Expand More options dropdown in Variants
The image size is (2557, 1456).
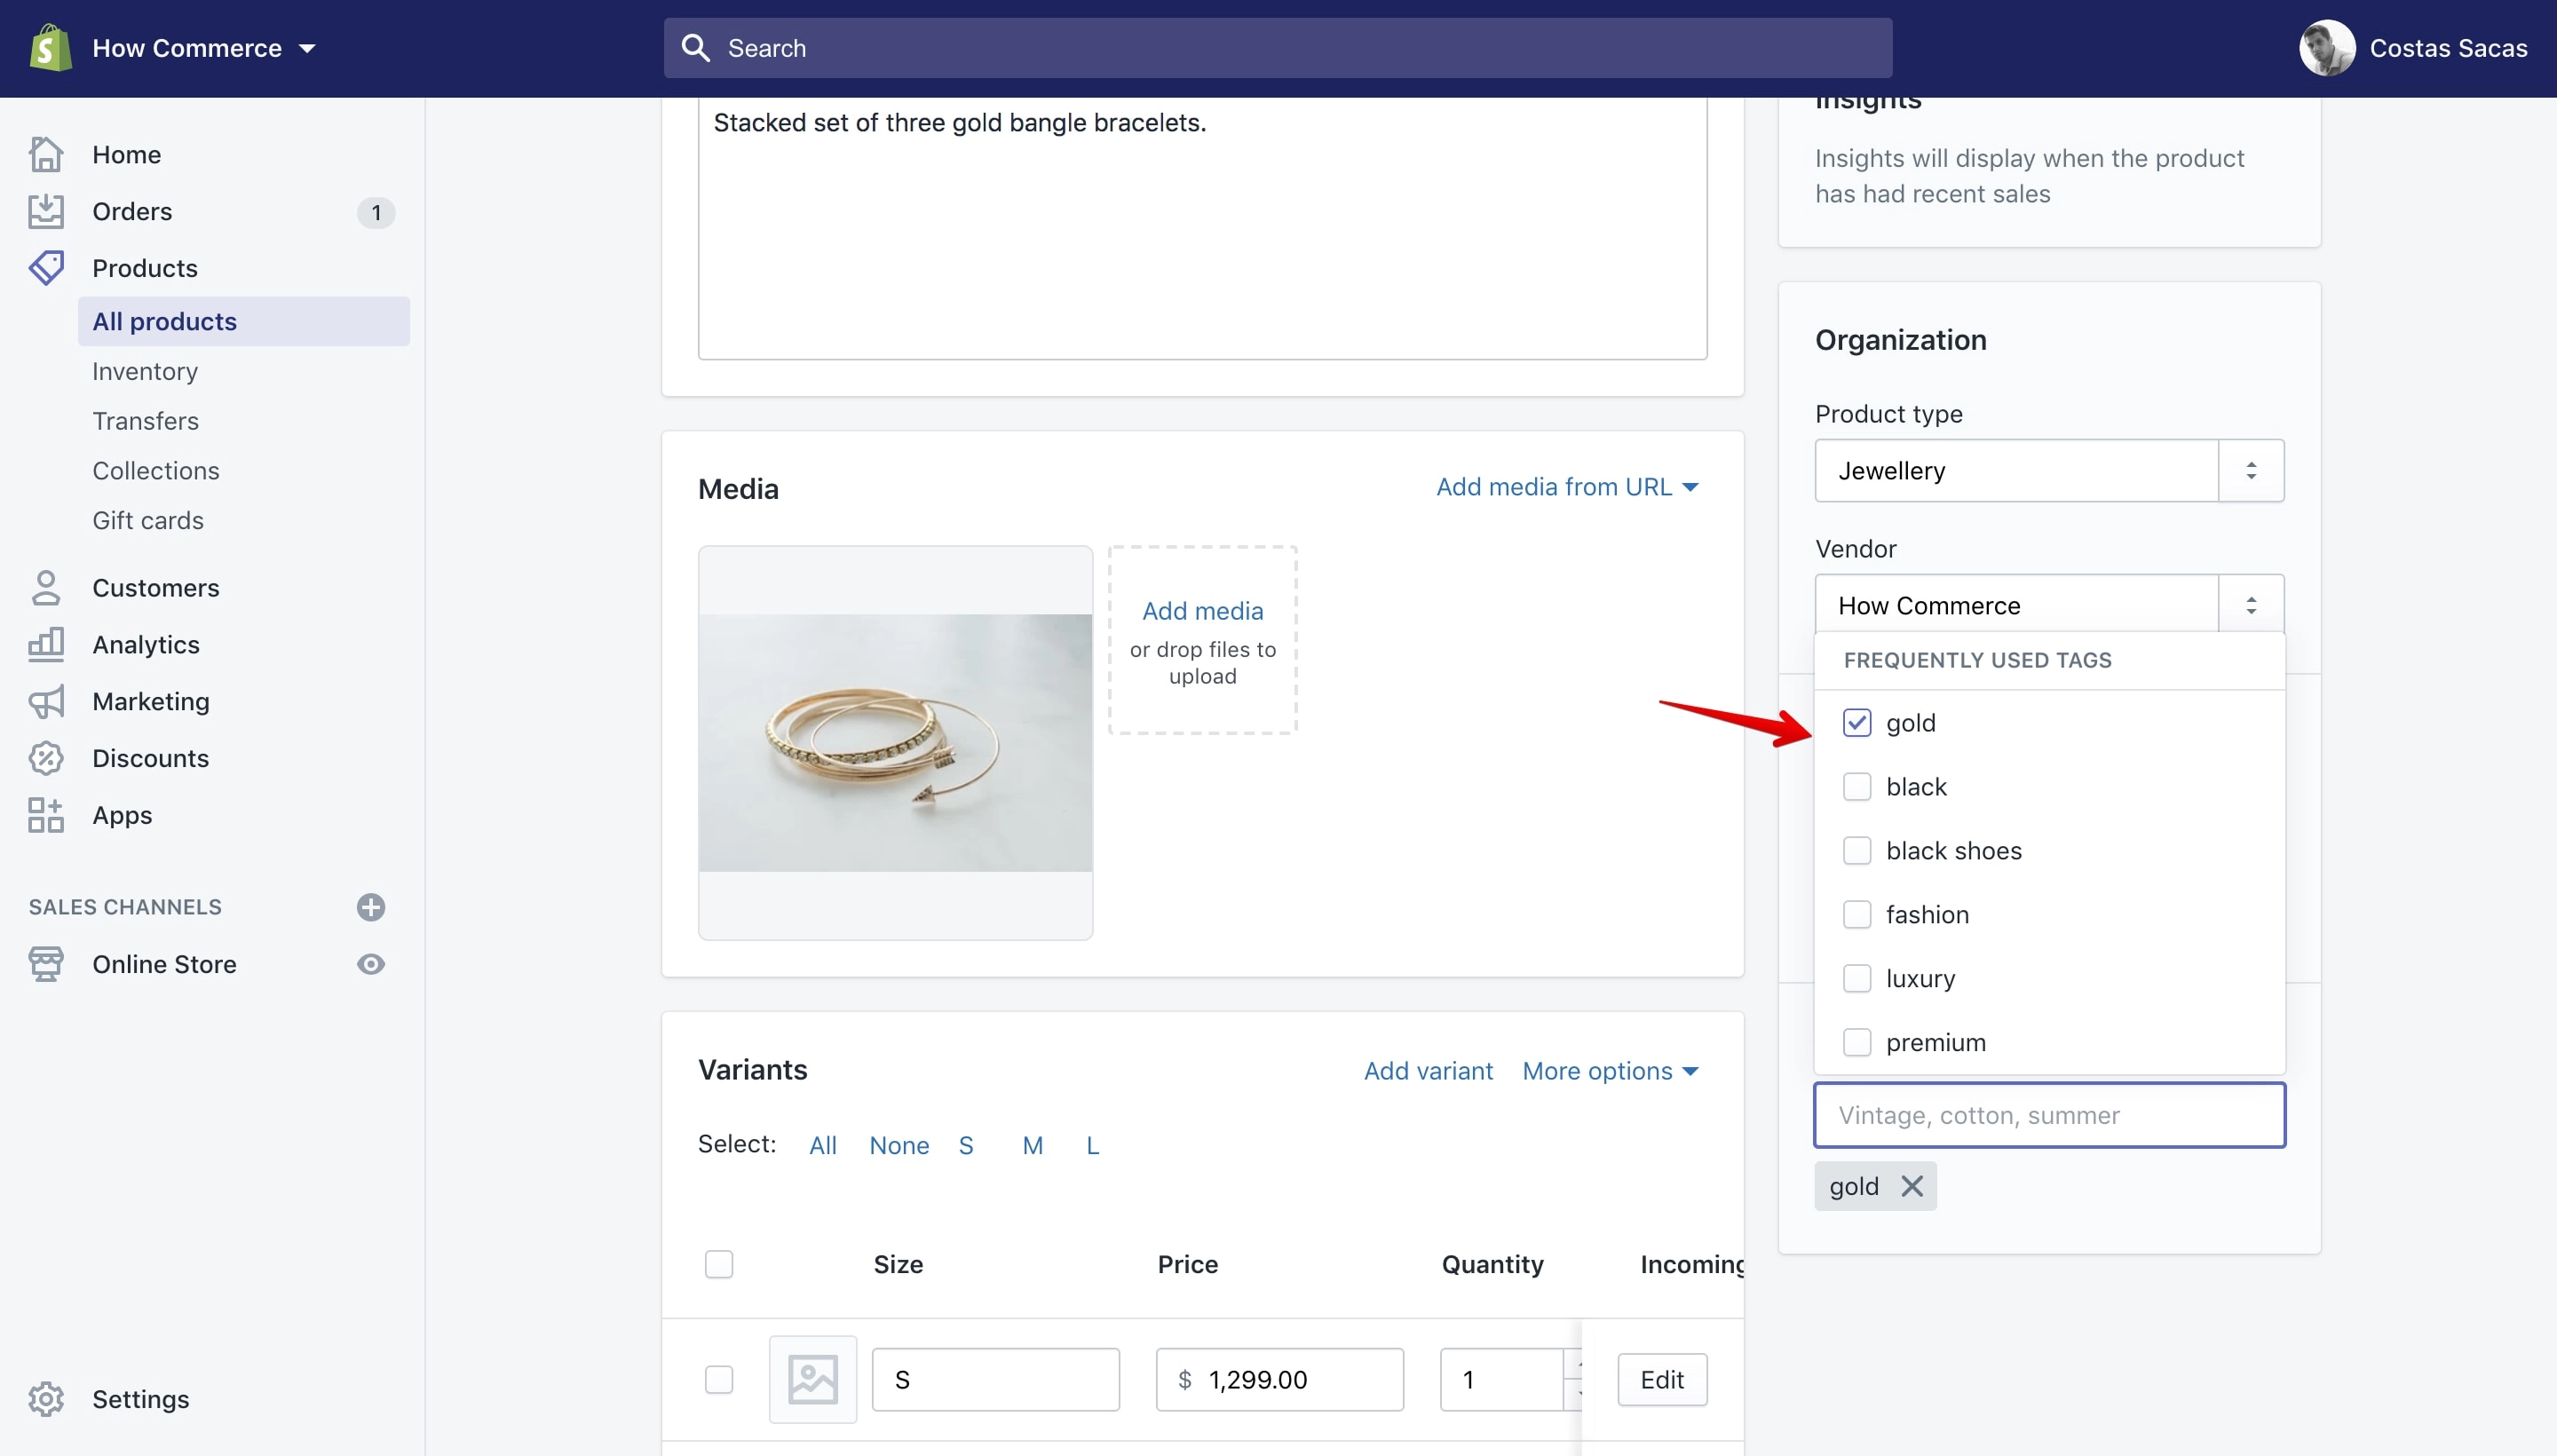point(1610,1071)
